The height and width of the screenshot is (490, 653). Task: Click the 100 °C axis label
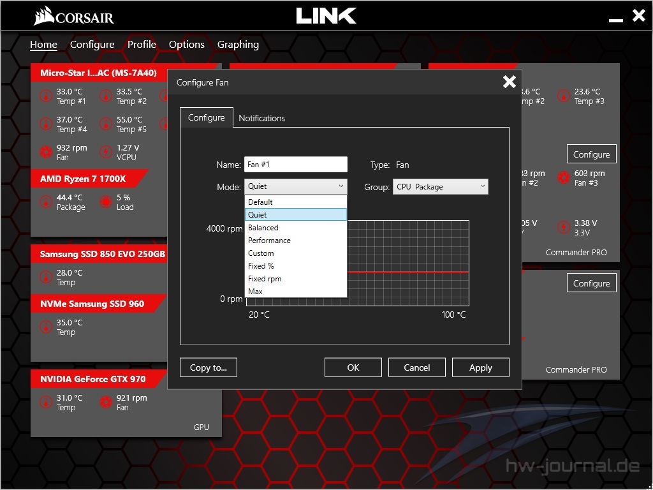pos(453,315)
